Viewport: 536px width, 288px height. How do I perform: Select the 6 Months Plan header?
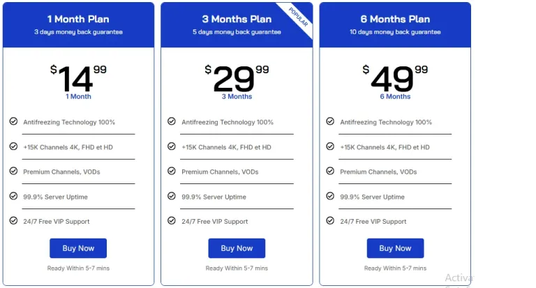pyautogui.click(x=395, y=19)
